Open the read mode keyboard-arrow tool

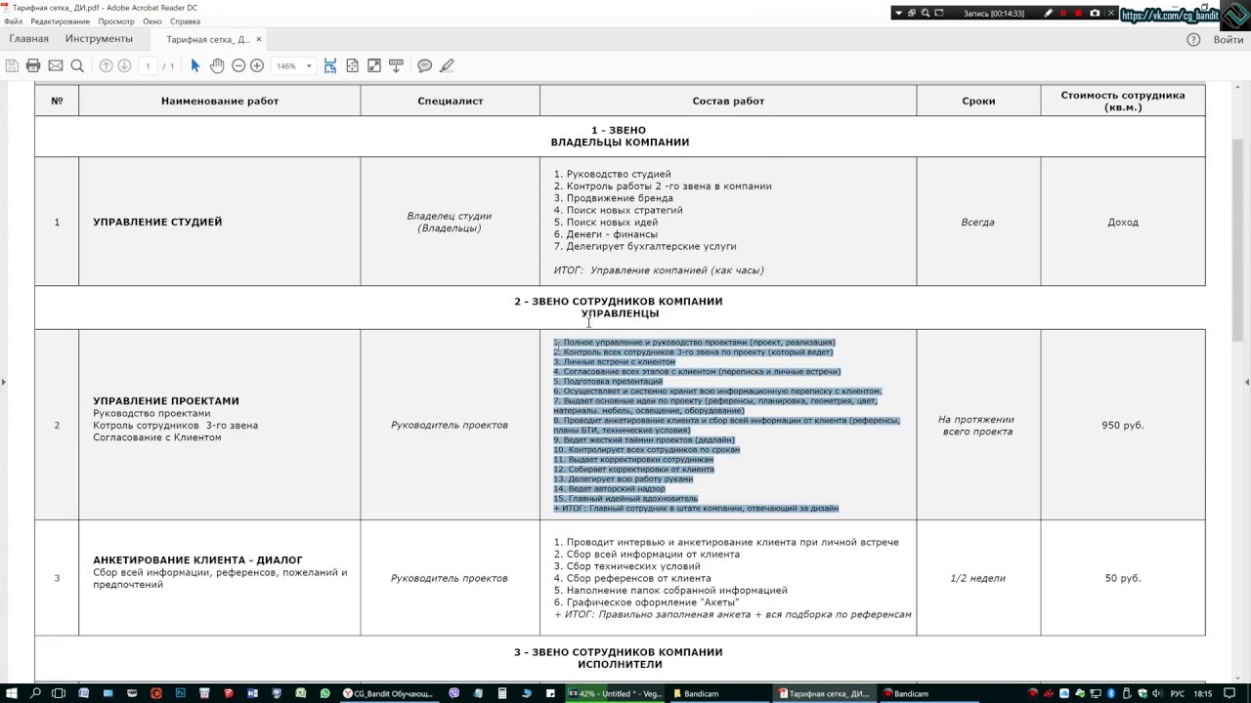[396, 65]
